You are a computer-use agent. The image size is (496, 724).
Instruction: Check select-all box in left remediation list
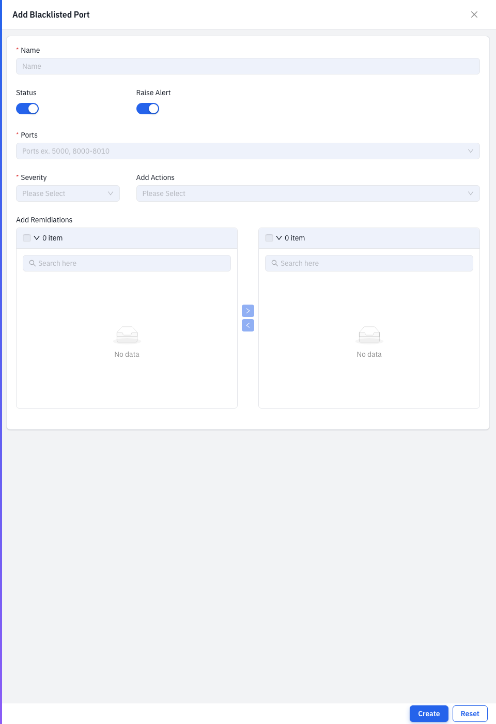(27, 238)
